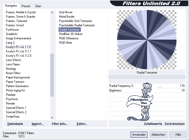189x140 pixels.
Task: Select Krusty's FX vol. II 2.0
Action: (19, 56)
